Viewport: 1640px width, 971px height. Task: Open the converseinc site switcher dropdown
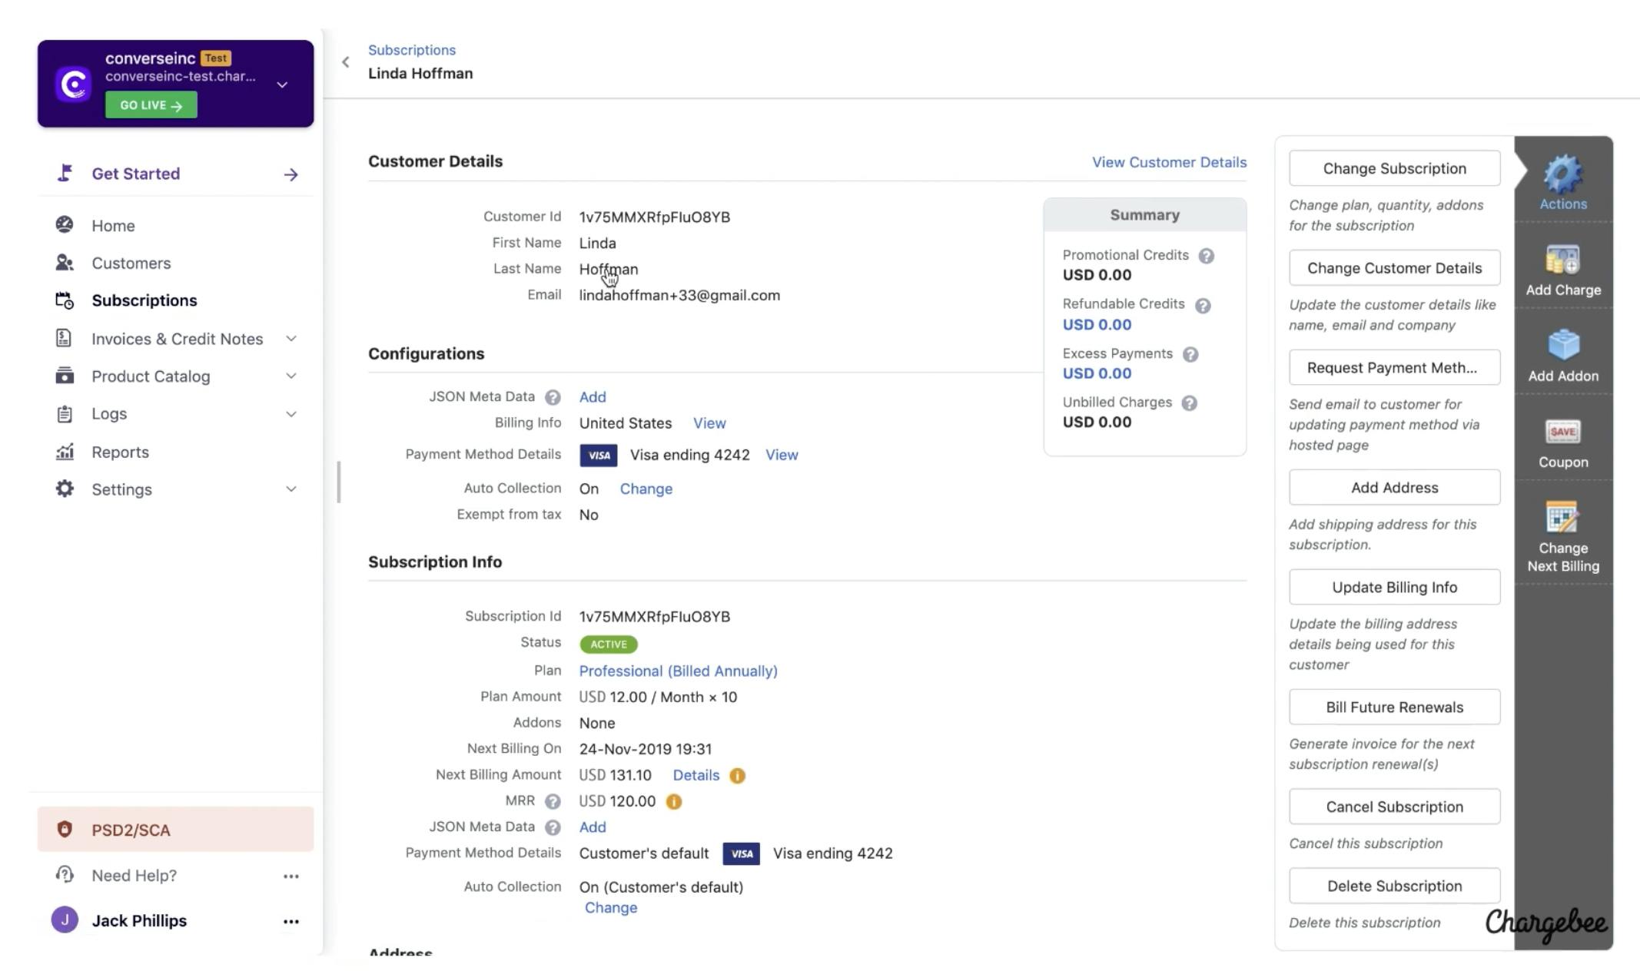[282, 85]
